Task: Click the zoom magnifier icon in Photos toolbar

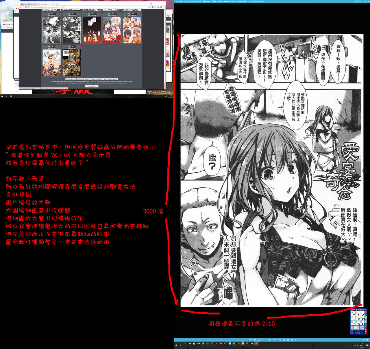Action: [255, 340]
